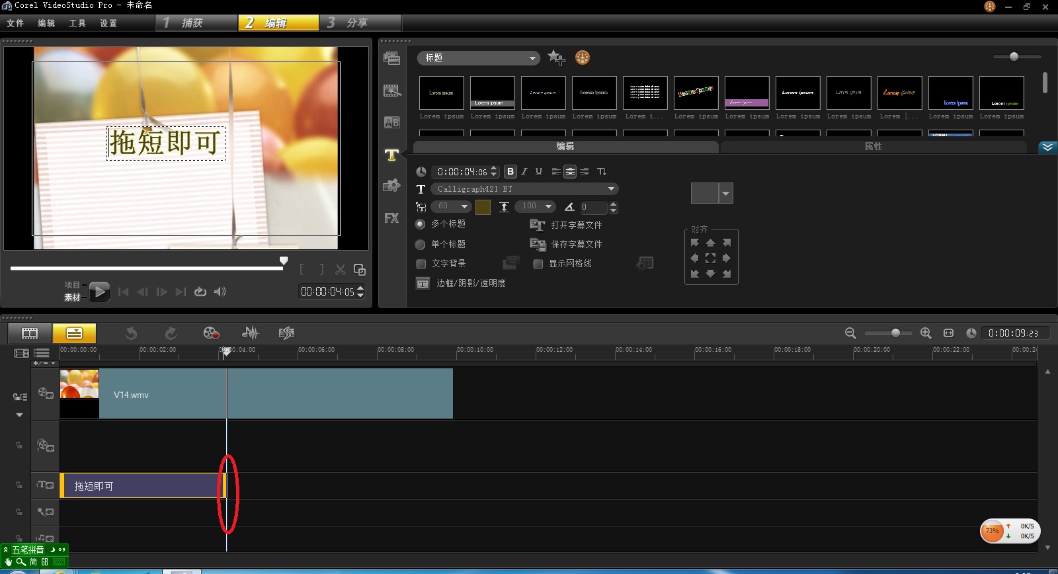
Task: Open the line spacing 100 dropdown
Action: pyautogui.click(x=535, y=206)
